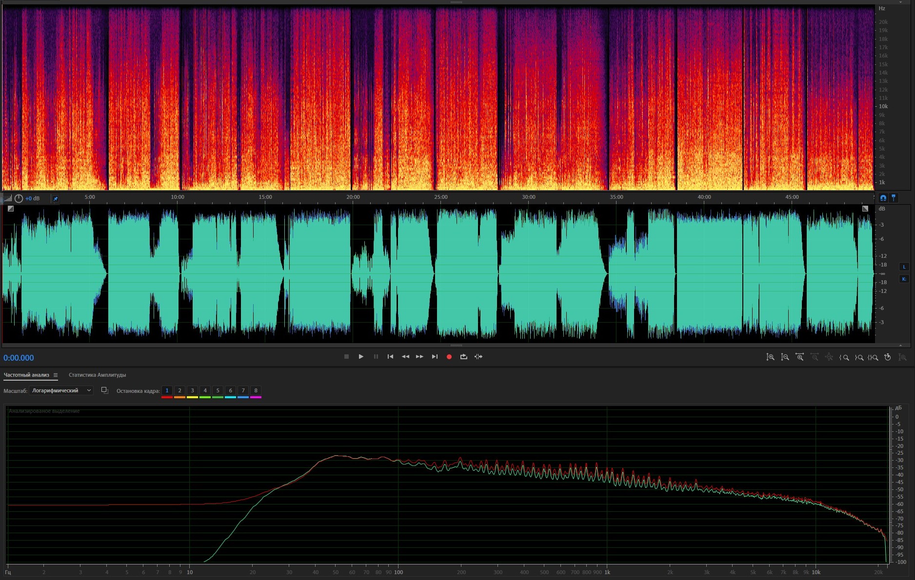This screenshot has height=580, width=915.
Task: Click zoom in time icon
Action: coord(799,357)
